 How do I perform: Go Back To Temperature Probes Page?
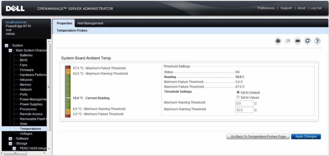coord(258,137)
